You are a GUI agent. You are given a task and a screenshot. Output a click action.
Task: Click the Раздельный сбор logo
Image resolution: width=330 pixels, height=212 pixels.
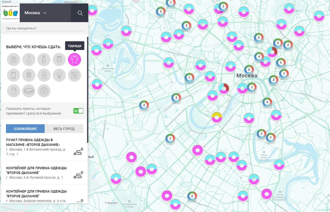[11, 13]
